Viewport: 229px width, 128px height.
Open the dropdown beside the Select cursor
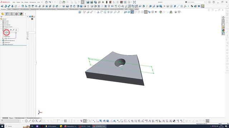[85, 2]
